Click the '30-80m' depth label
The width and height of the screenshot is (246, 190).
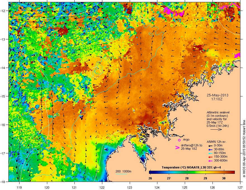coord(219,149)
